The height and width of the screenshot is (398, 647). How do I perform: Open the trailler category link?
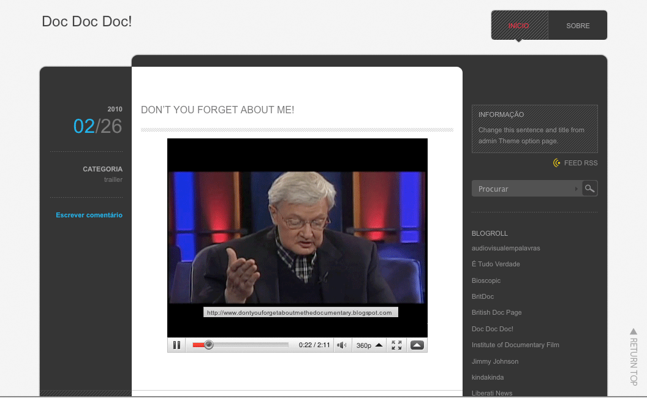tap(113, 180)
